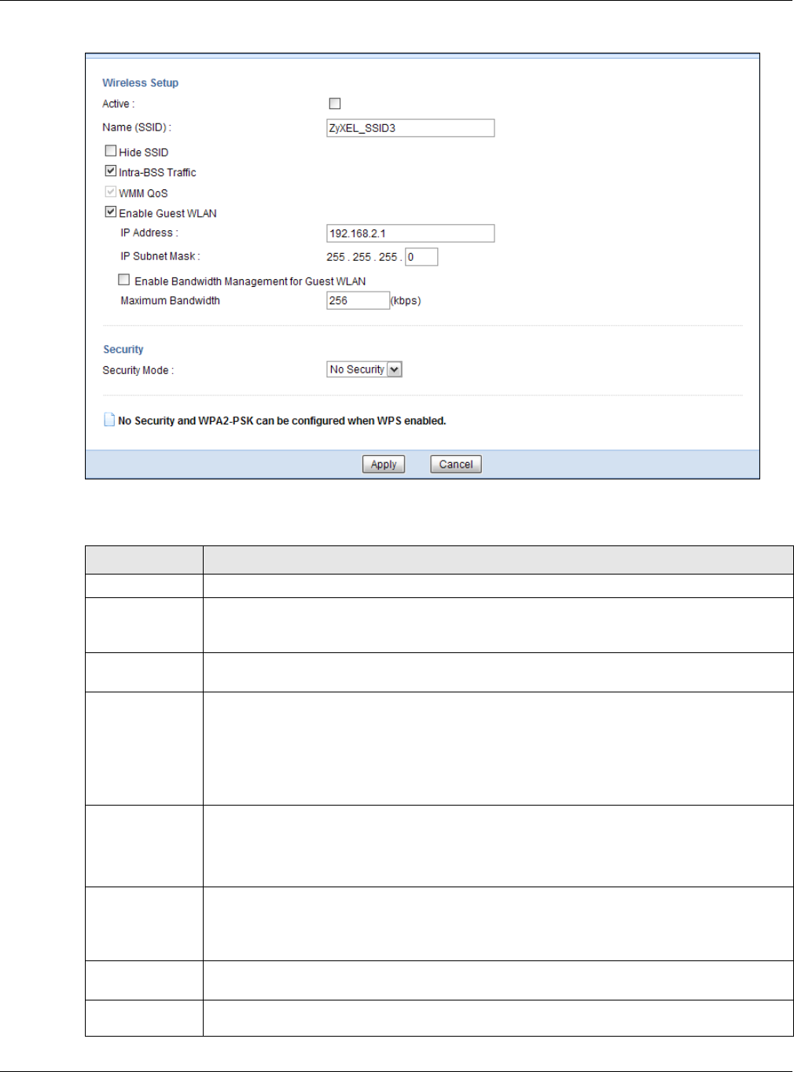
Task: Select the last IP Subnet Mask octet field
Action: coord(421,257)
